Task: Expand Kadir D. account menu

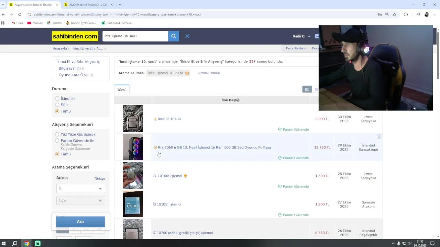Action: tap(301, 36)
